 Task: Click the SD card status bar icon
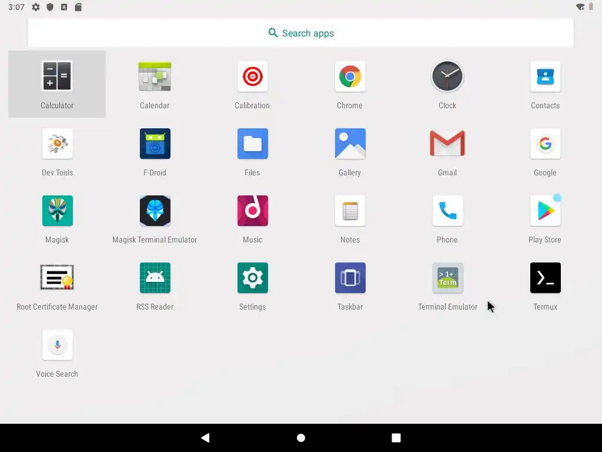[x=78, y=7]
